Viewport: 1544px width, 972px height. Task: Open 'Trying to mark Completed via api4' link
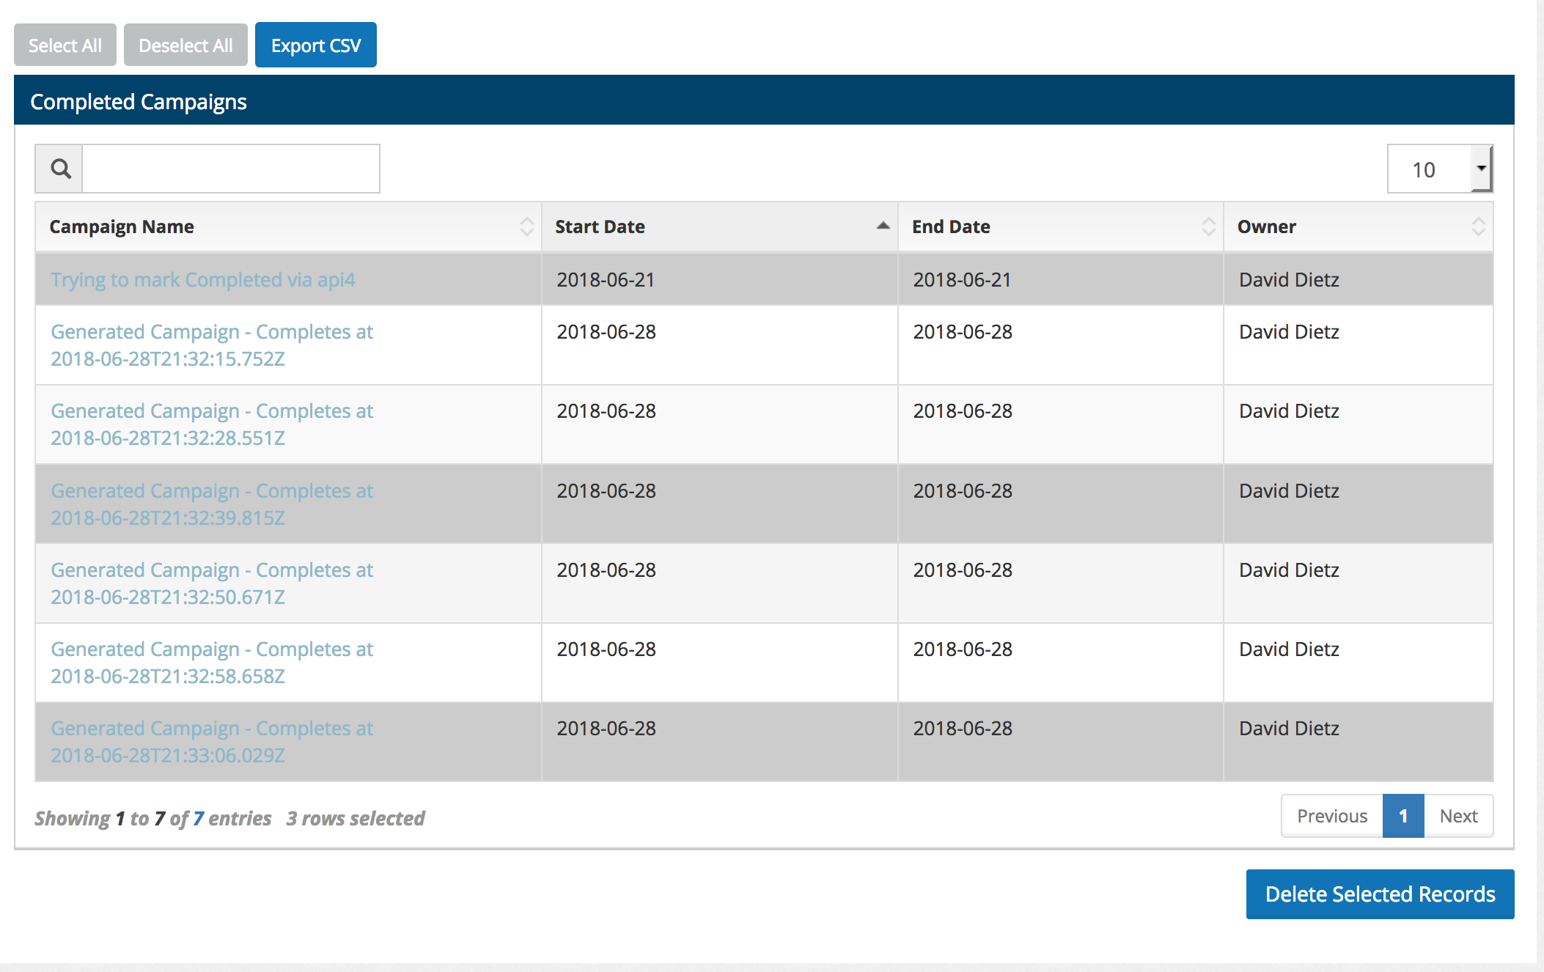point(202,280)
